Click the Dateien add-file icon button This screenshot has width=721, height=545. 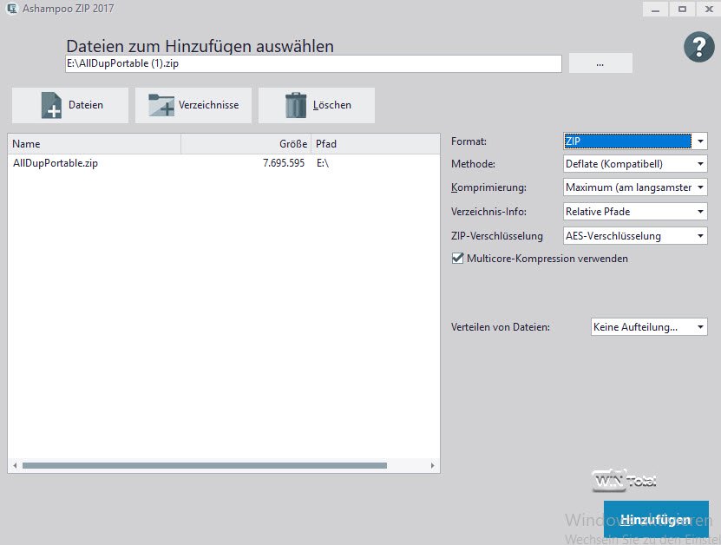70,105
